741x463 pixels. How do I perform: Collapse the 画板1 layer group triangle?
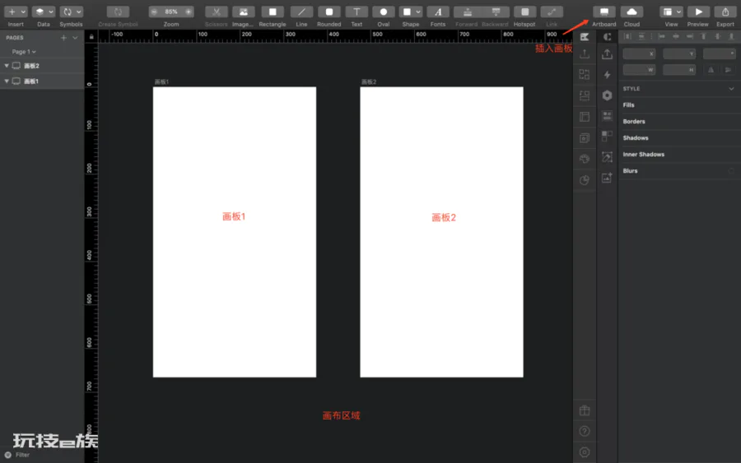tap(7, 81)
